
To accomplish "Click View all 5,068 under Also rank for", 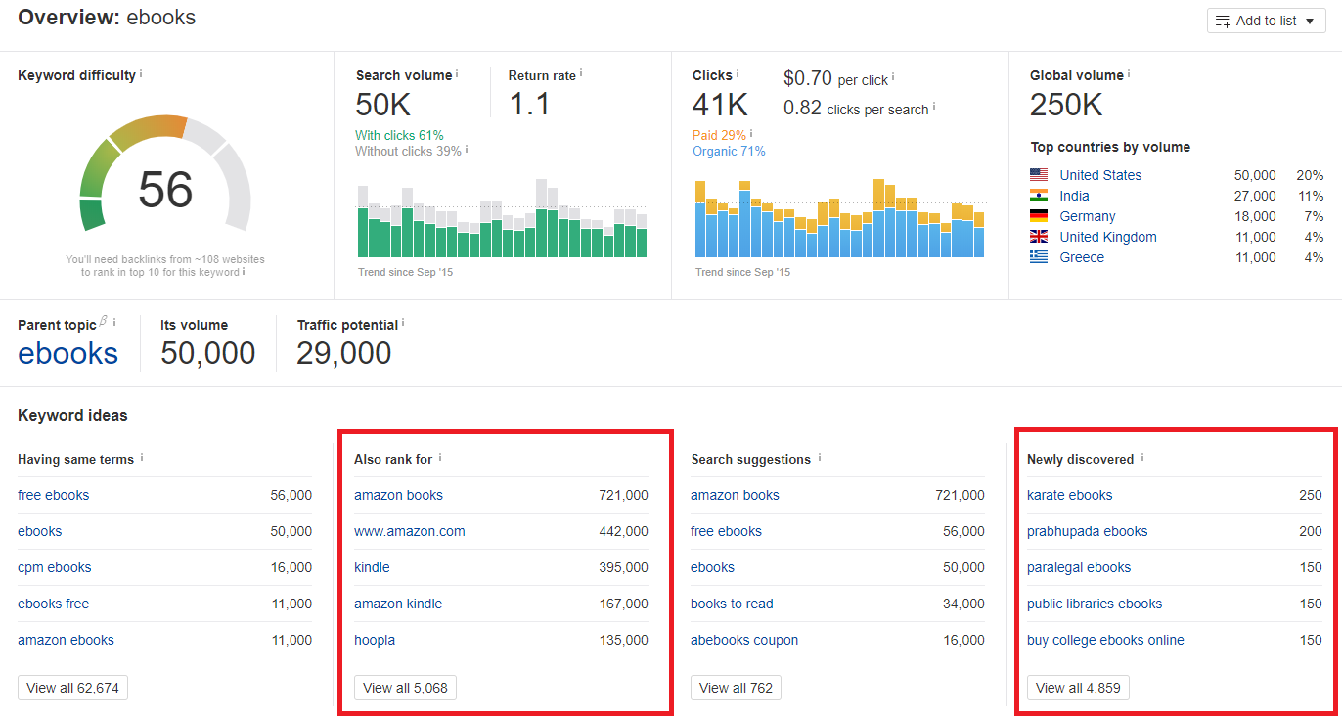I will tap(405, 688).
